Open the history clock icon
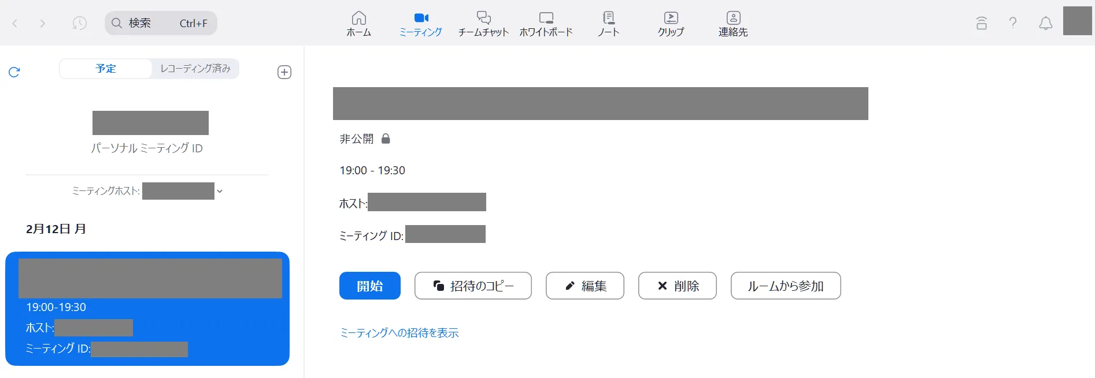 (79, 23)
